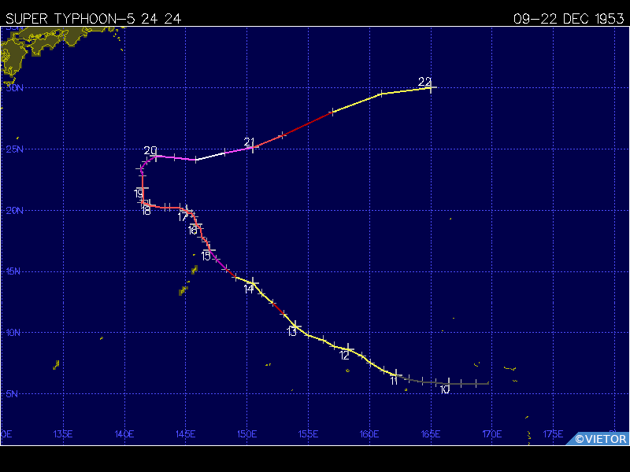Click the 155E longitude label

[308, 434]
